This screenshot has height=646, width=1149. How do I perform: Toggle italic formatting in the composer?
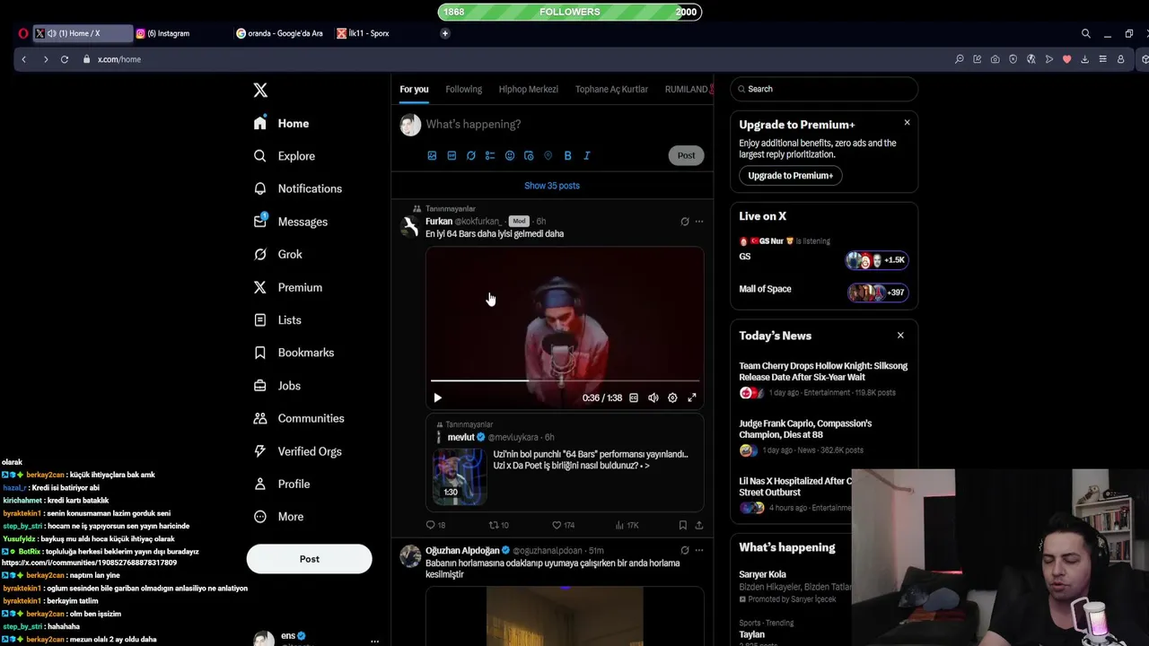pos(587,155)
